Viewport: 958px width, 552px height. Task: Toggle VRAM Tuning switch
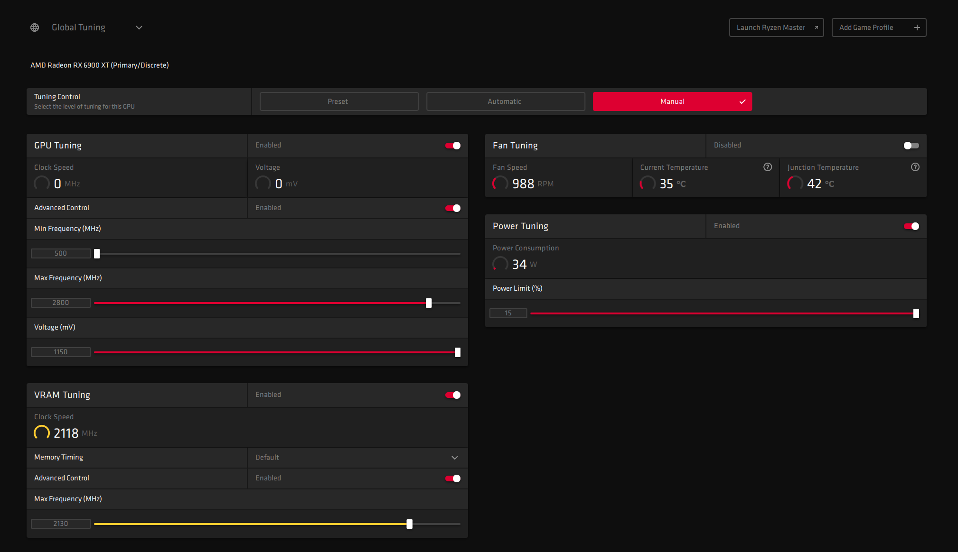click(453, 395)
